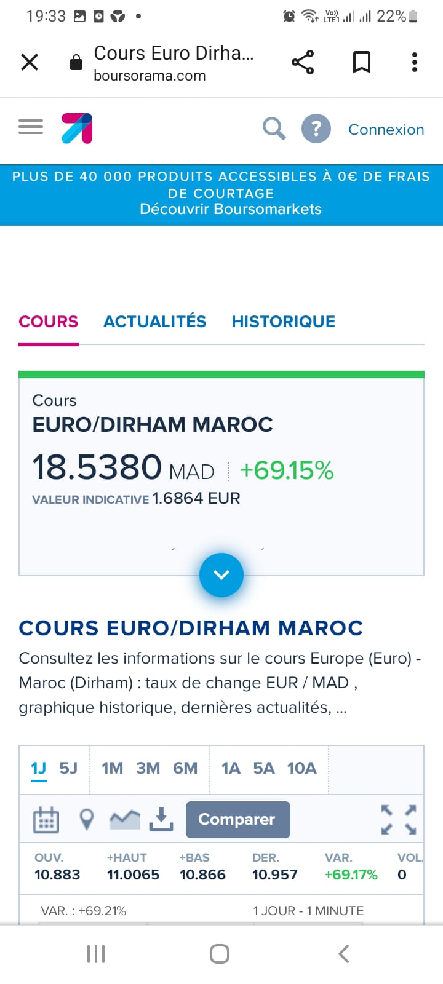This screenshot has height=984, width=443.
Task: Expand the quote details chevron
Action: (x=221, y=575)
